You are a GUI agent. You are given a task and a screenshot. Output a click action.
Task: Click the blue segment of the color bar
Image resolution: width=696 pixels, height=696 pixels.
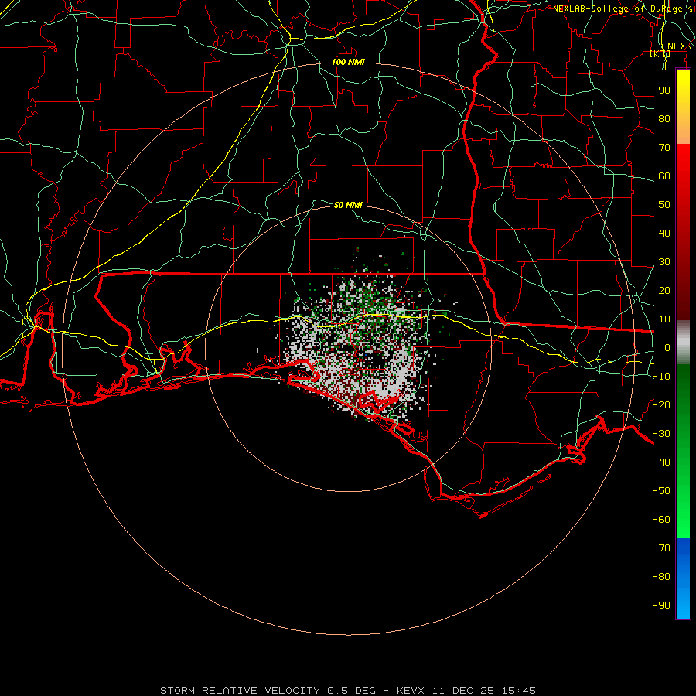pos(683,578)
